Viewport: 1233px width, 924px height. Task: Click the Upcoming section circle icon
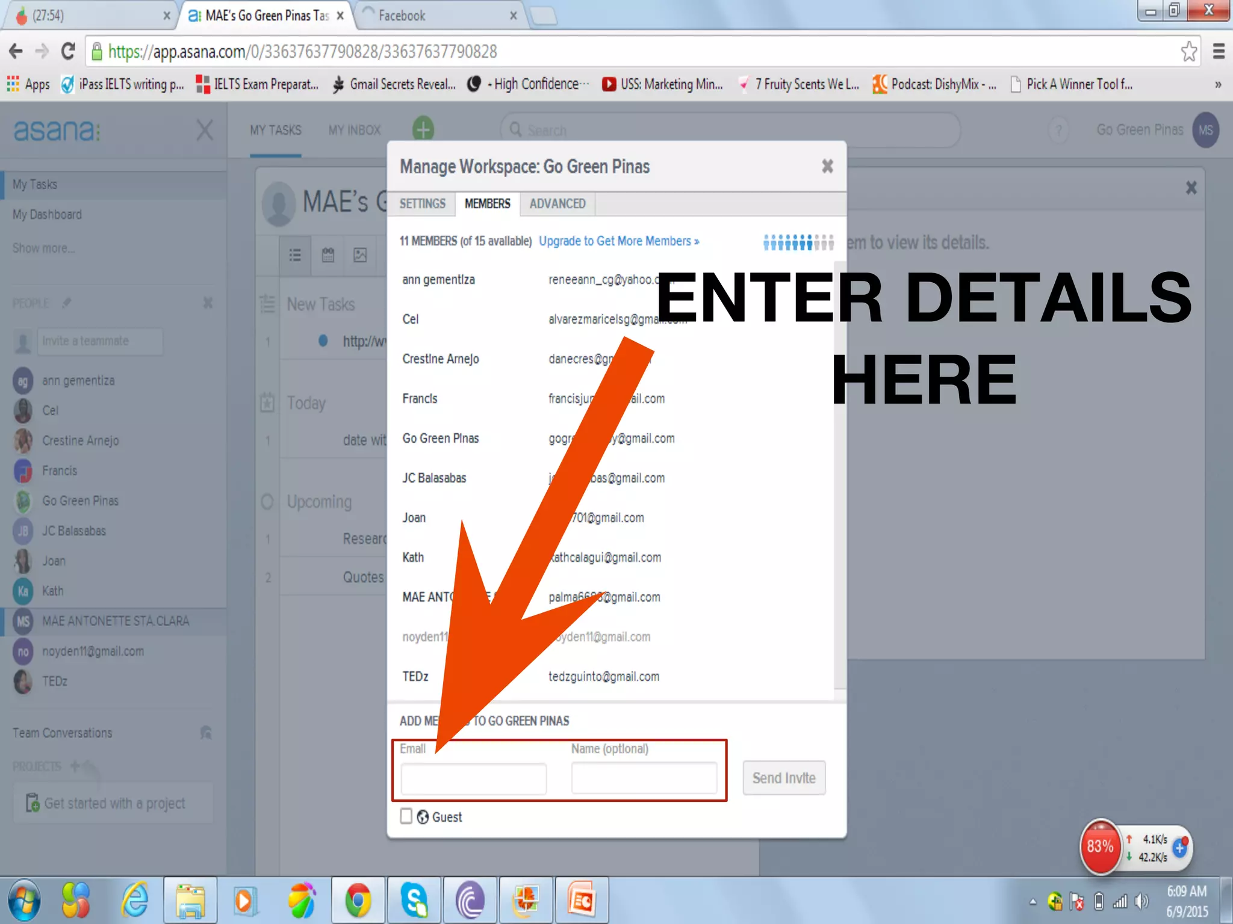click(x=267, y=501)
